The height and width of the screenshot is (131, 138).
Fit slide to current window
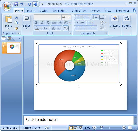(130, 128)
